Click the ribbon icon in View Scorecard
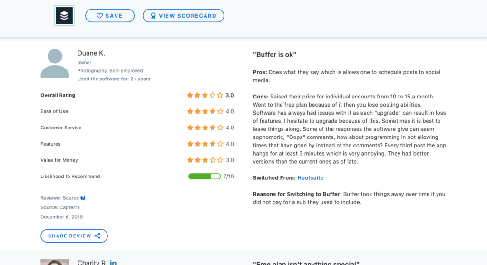 click(x=153, y=16)
